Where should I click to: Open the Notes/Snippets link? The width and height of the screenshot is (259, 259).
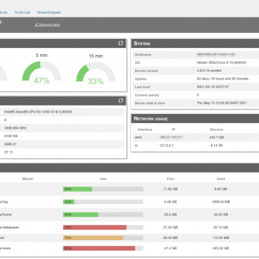[49, 12]
